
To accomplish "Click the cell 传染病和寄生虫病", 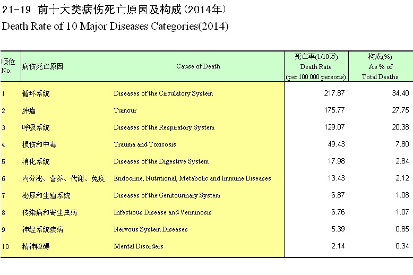I will [x=49, y=212].
